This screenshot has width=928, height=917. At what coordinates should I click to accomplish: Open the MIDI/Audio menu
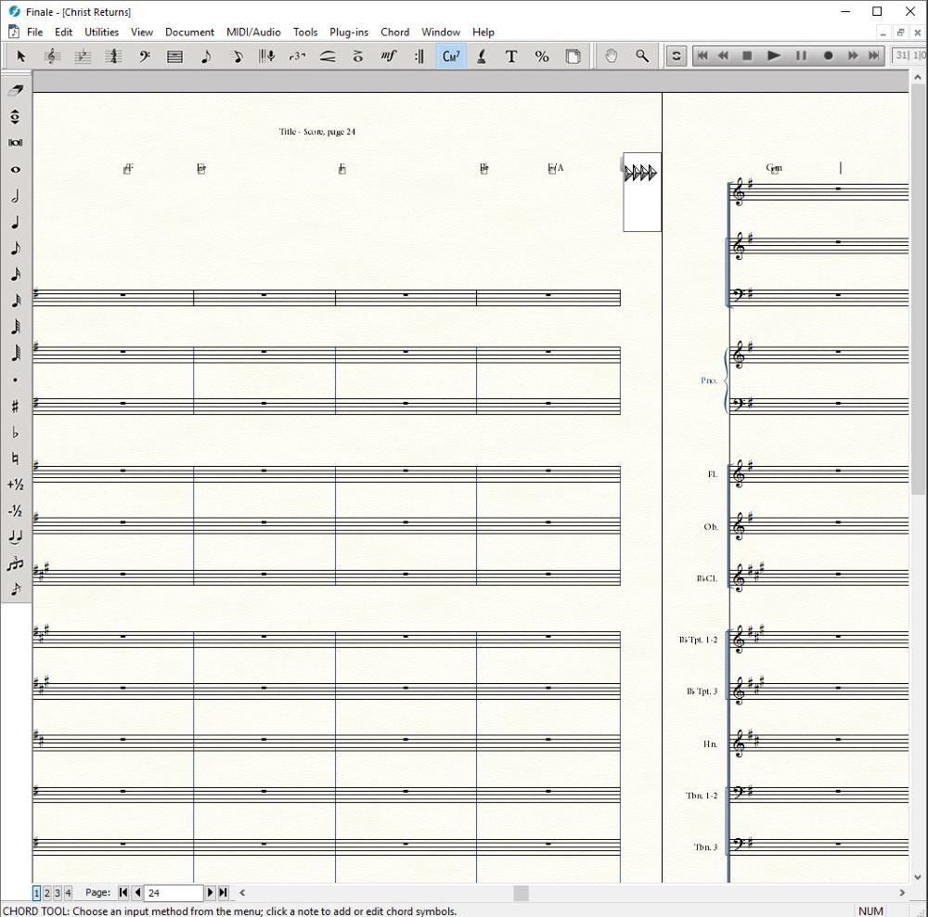(253, 32)
